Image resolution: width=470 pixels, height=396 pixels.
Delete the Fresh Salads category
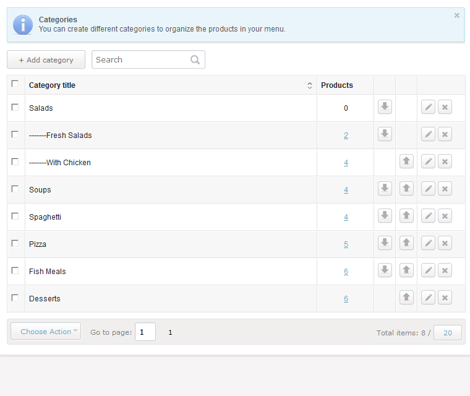[445, 134]
